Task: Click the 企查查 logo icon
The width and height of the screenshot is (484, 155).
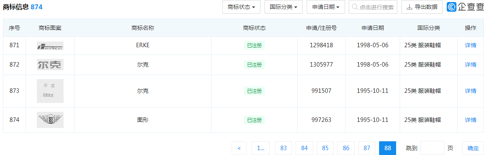Action: point(452,7)
